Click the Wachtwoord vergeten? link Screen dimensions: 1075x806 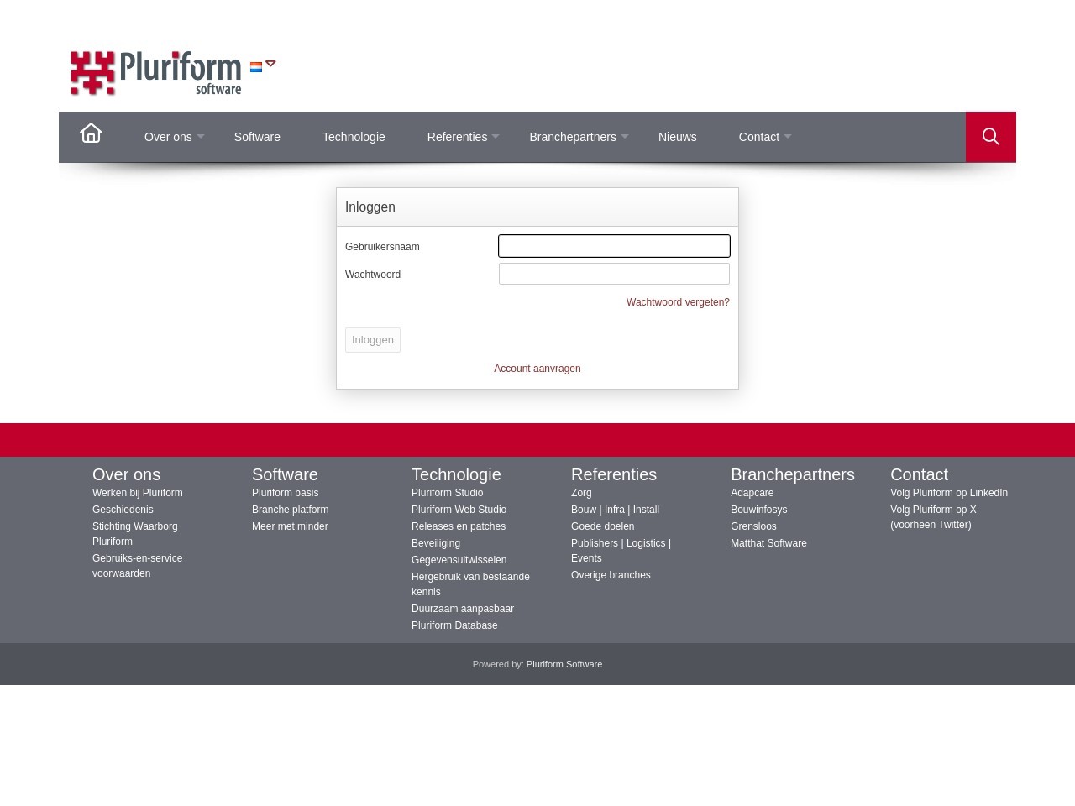click(677, 302)
